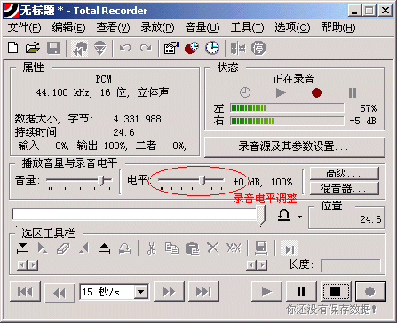This screenshot has width=397, height=323.
Task: Click the 长度 length input field
Action: (351, 265)
